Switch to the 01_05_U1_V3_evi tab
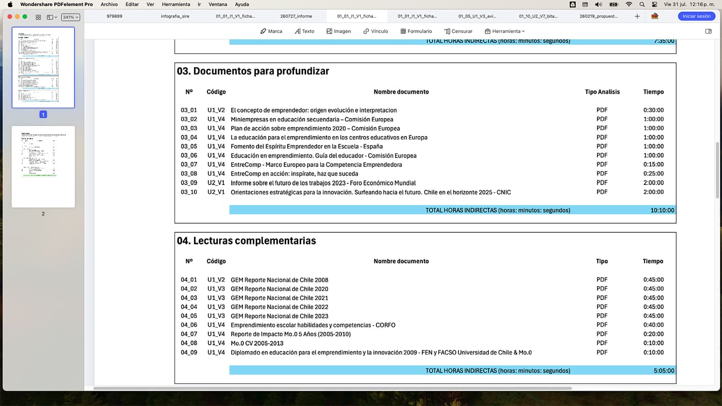 tap(478, 16)
